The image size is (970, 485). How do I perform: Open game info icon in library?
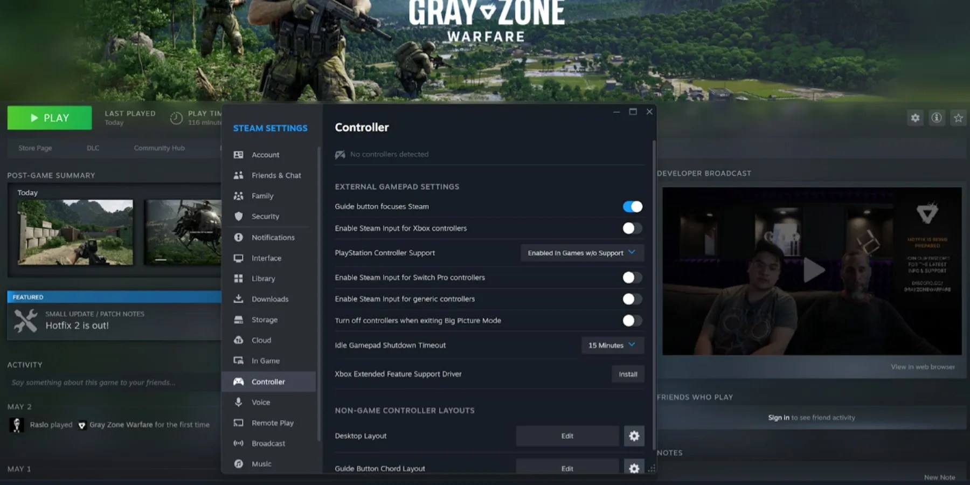(x=937, y=118)
